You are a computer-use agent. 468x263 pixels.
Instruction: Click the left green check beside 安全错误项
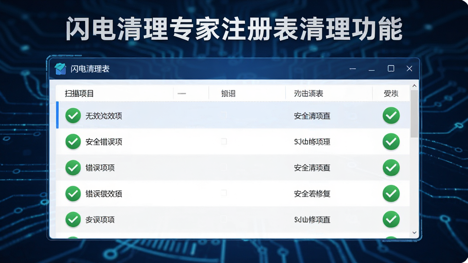73,142
